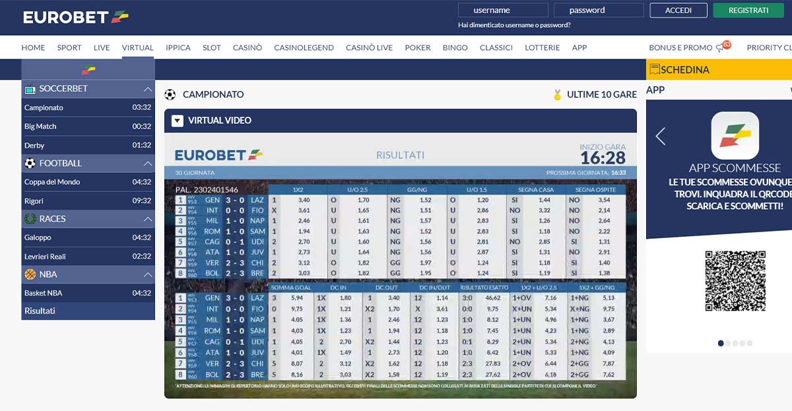Click the Football soccer ball icon
Image resolution: width=792 pixels, height=411 pixels.
pos(30,164)
